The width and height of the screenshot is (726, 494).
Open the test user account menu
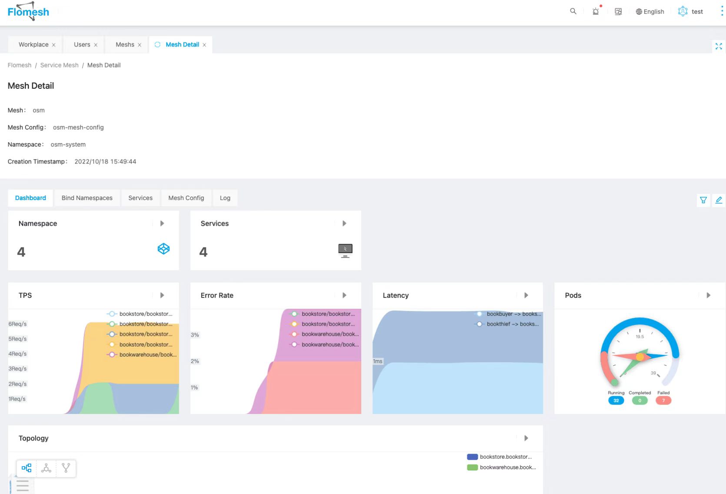(x=690, y=12)
